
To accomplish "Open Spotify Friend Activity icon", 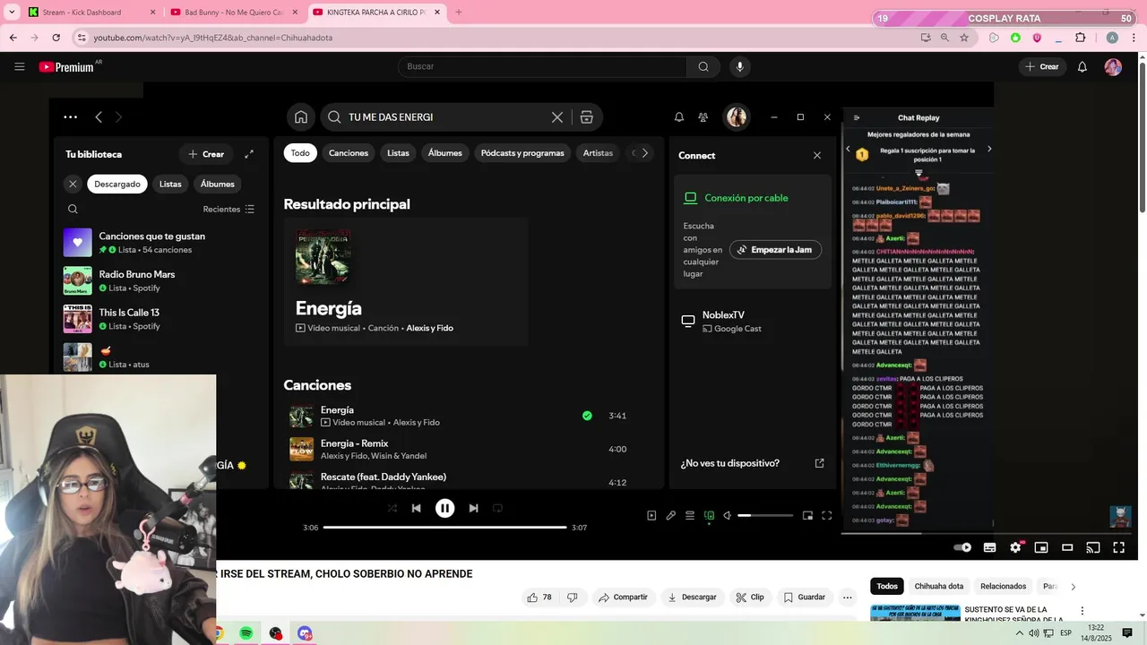I will (x=703, y=117).
